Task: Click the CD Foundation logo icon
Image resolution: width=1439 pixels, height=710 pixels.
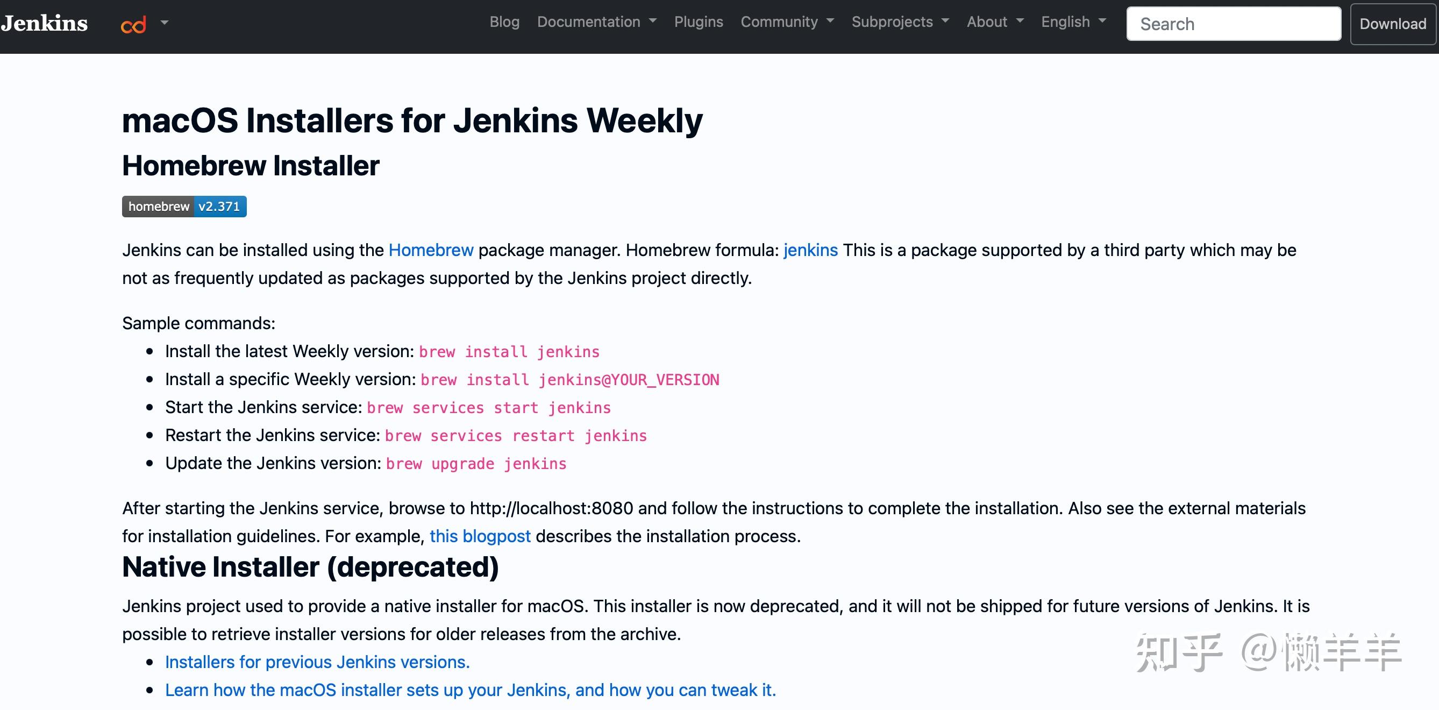Action: 133,24
